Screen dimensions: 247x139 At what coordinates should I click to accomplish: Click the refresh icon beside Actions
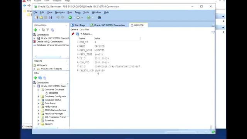77,34
